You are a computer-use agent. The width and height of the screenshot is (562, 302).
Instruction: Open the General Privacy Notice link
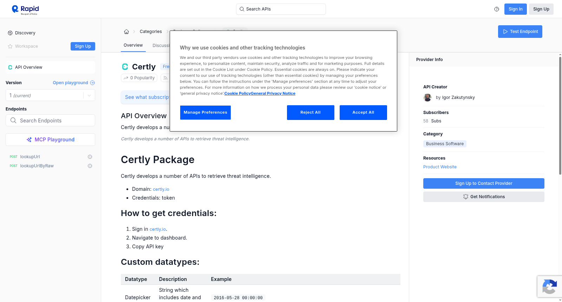pyautogui.click(x=273, y=93)
